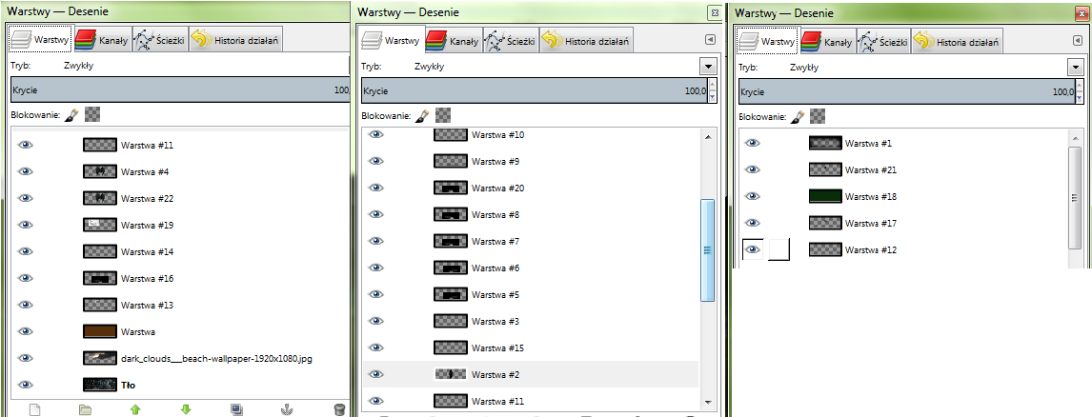Open the tab configuration menu arrow in the middle panel
This screenshot has width=1092, height=417.
coord(709,40)
